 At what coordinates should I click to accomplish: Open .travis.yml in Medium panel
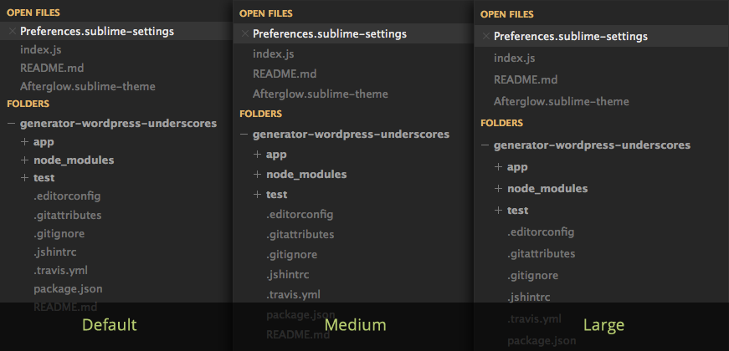[x=294, y=294]
